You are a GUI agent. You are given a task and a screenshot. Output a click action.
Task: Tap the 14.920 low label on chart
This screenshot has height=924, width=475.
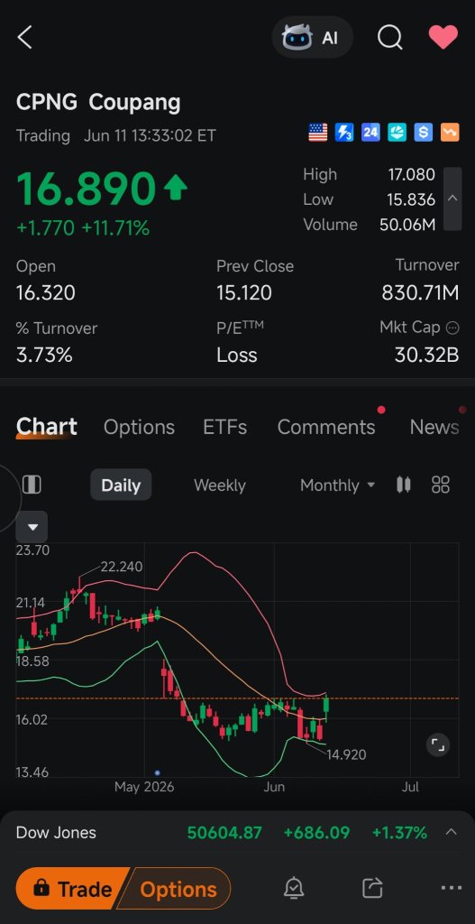point(346,754)
